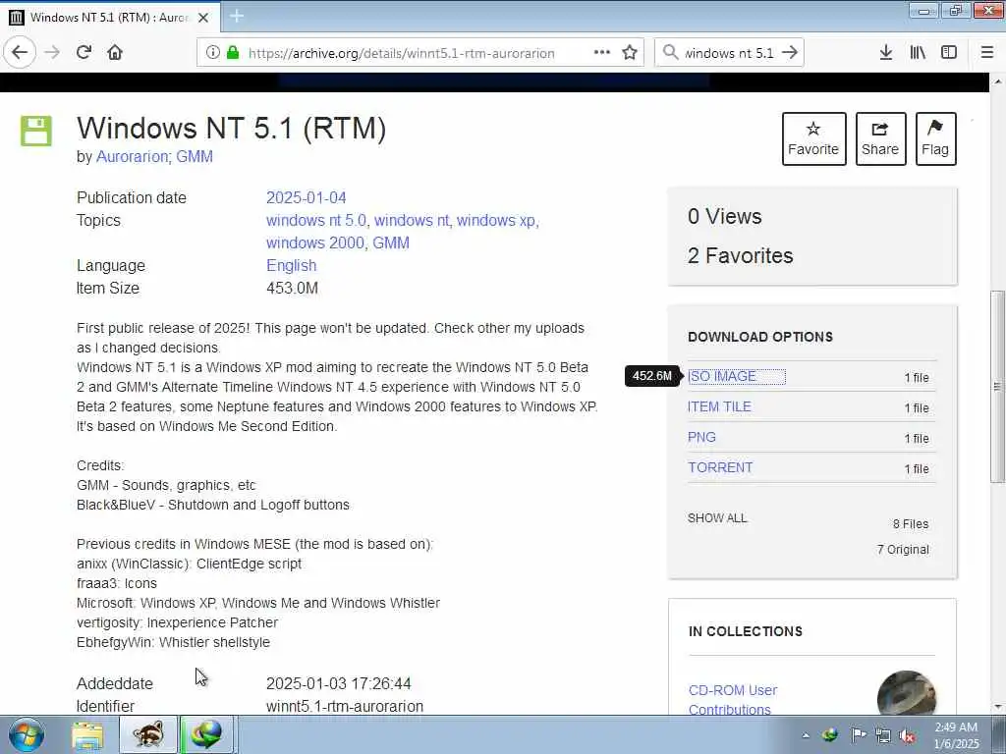The height and width of the screenshot is (754, 1006).
Task: Click the green secure connection padlock
Action: point(232,53)
